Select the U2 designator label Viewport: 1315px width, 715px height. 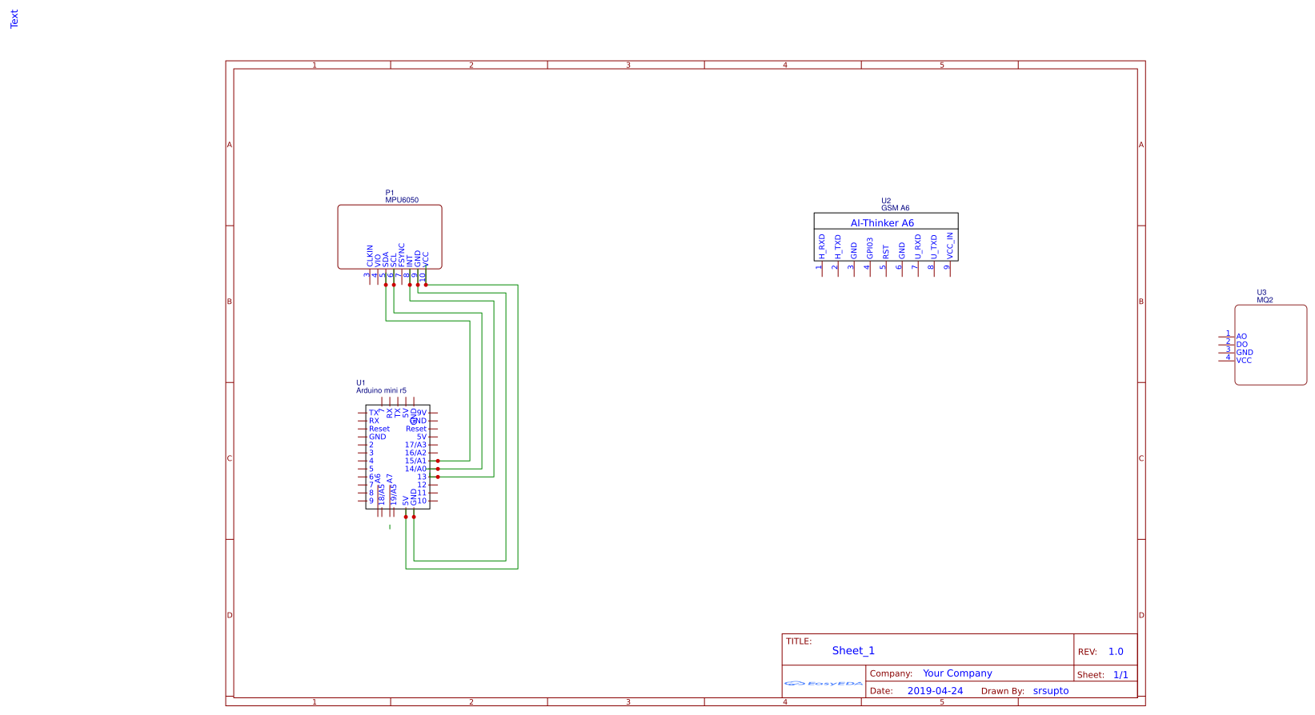click(886, 201)
